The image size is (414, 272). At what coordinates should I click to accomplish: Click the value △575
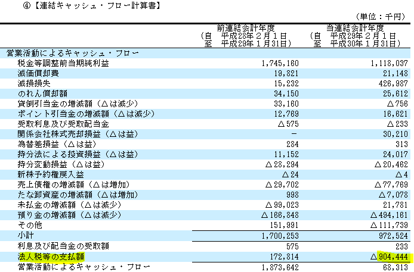point(288,124)
